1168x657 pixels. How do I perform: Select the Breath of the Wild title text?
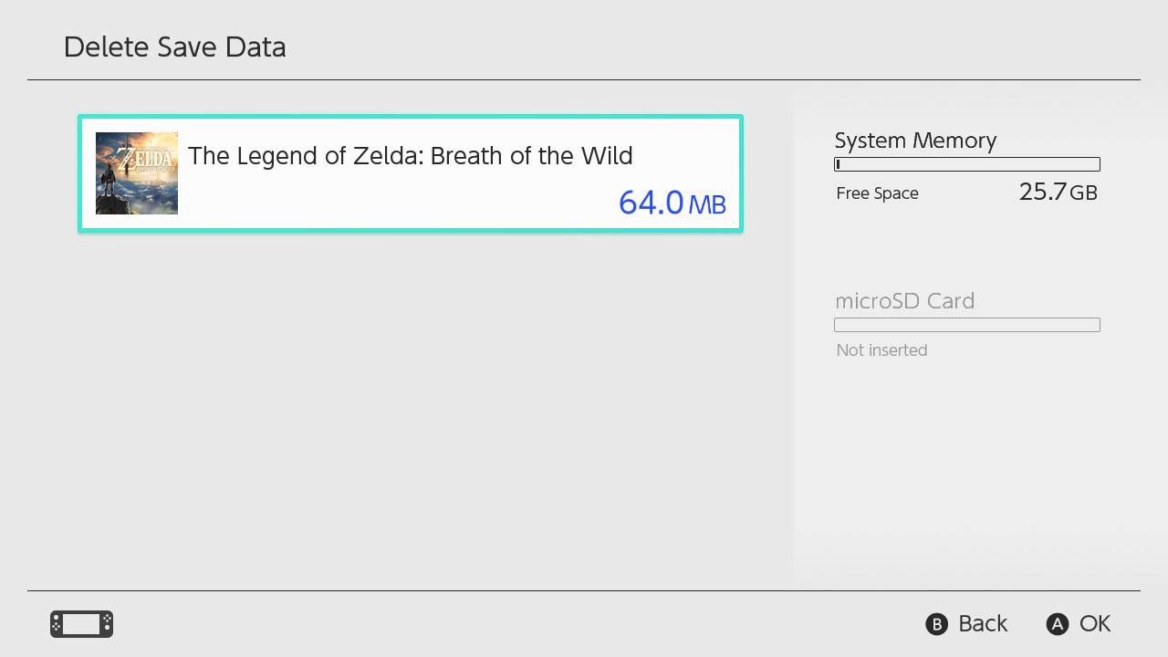410,156
